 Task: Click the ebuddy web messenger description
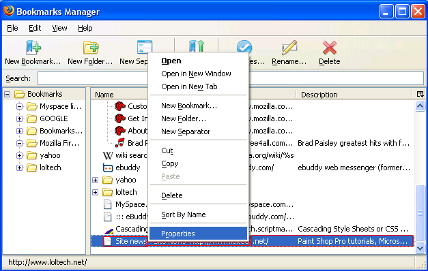(354, 168)
